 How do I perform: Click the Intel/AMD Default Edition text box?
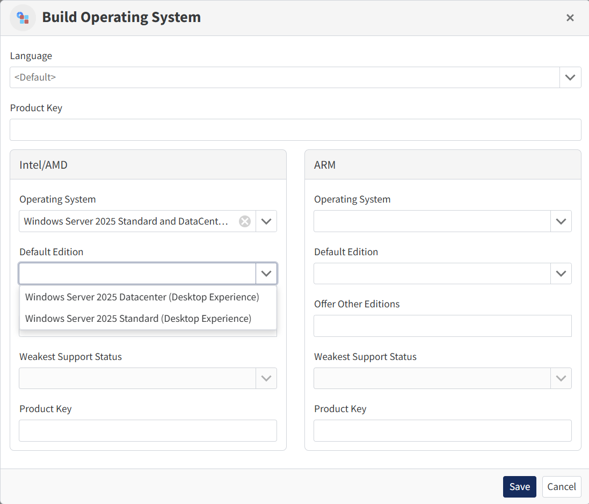coord(137,273)
